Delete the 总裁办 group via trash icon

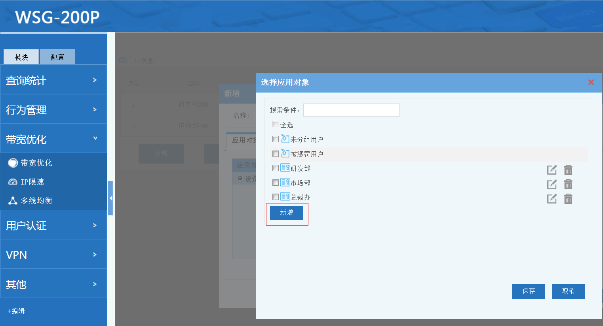(568, 199)
